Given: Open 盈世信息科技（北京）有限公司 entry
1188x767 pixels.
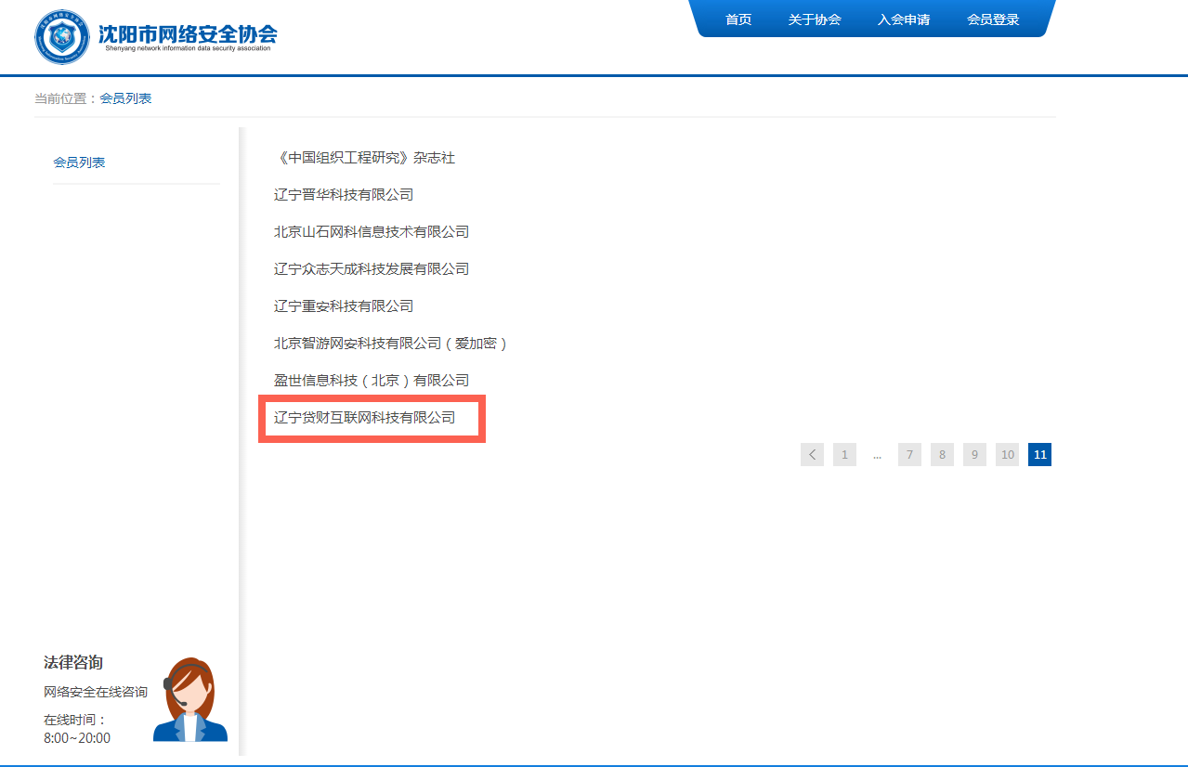Looking at the screenshot, I should pos(372,381).
